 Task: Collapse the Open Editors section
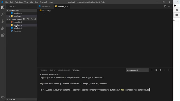click(8, 10)
